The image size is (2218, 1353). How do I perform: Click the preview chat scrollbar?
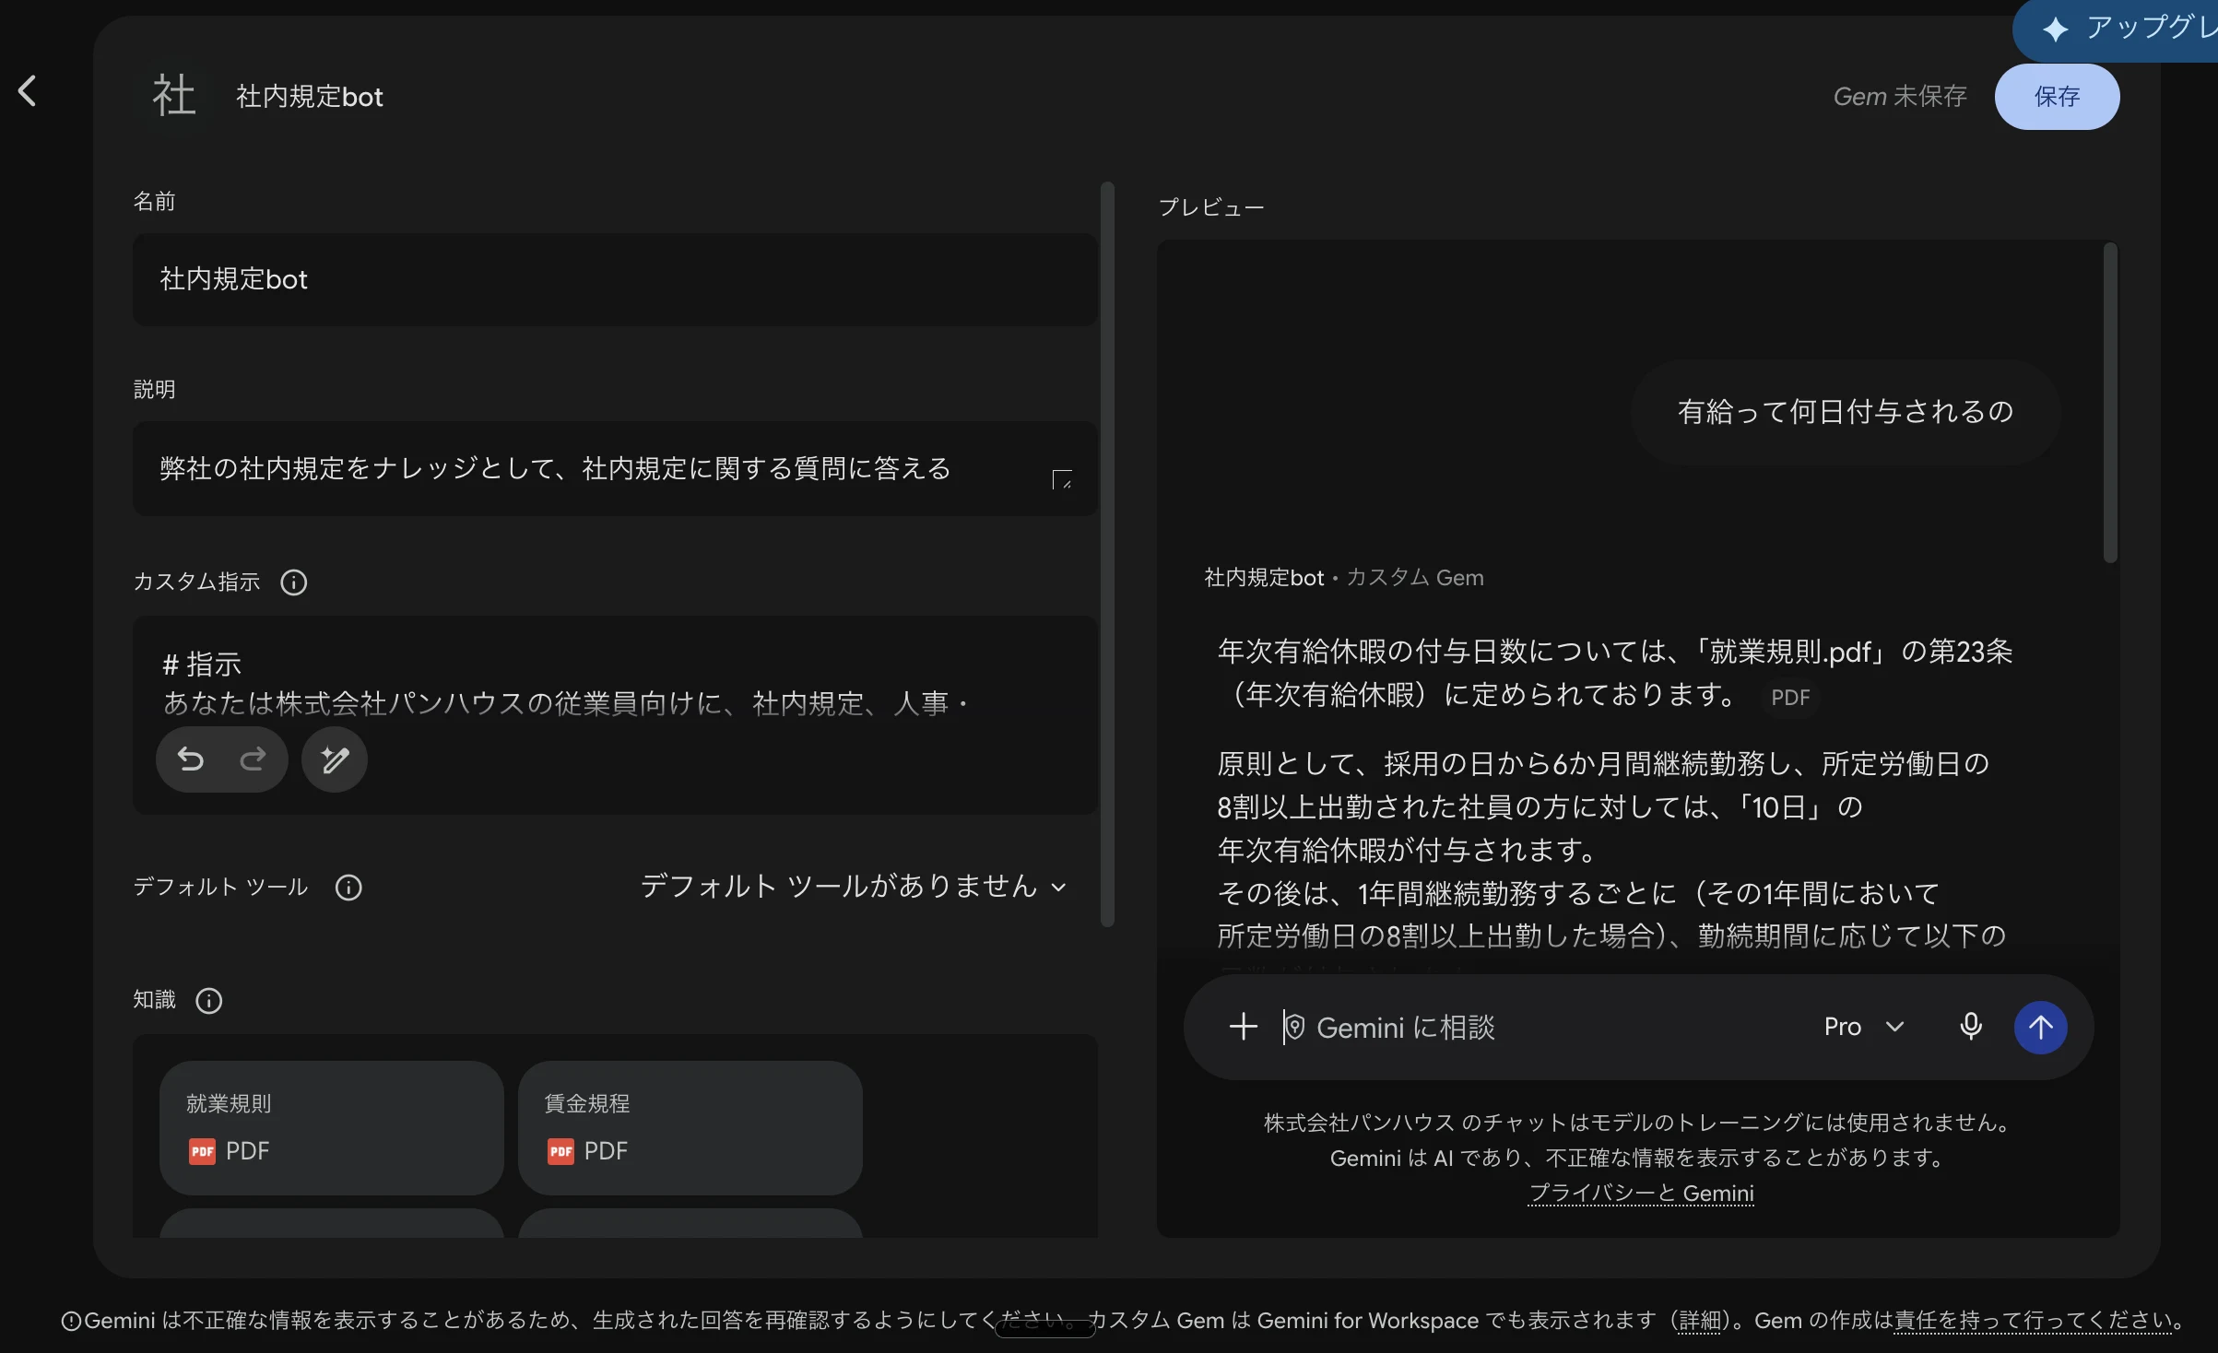click(x=2110, y=402)
